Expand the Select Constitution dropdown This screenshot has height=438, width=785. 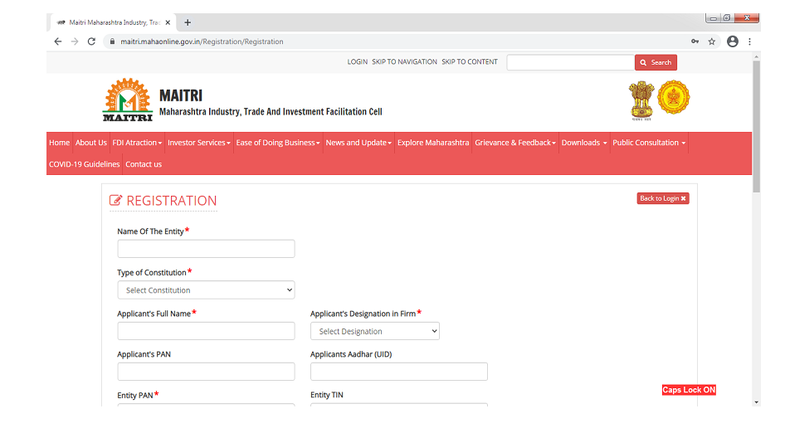click(206, 290)
